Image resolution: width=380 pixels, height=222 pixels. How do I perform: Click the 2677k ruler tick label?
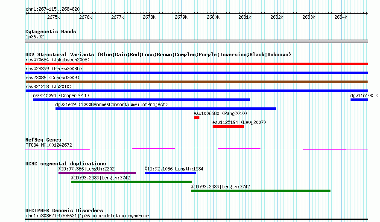click(x=117, y=17)
